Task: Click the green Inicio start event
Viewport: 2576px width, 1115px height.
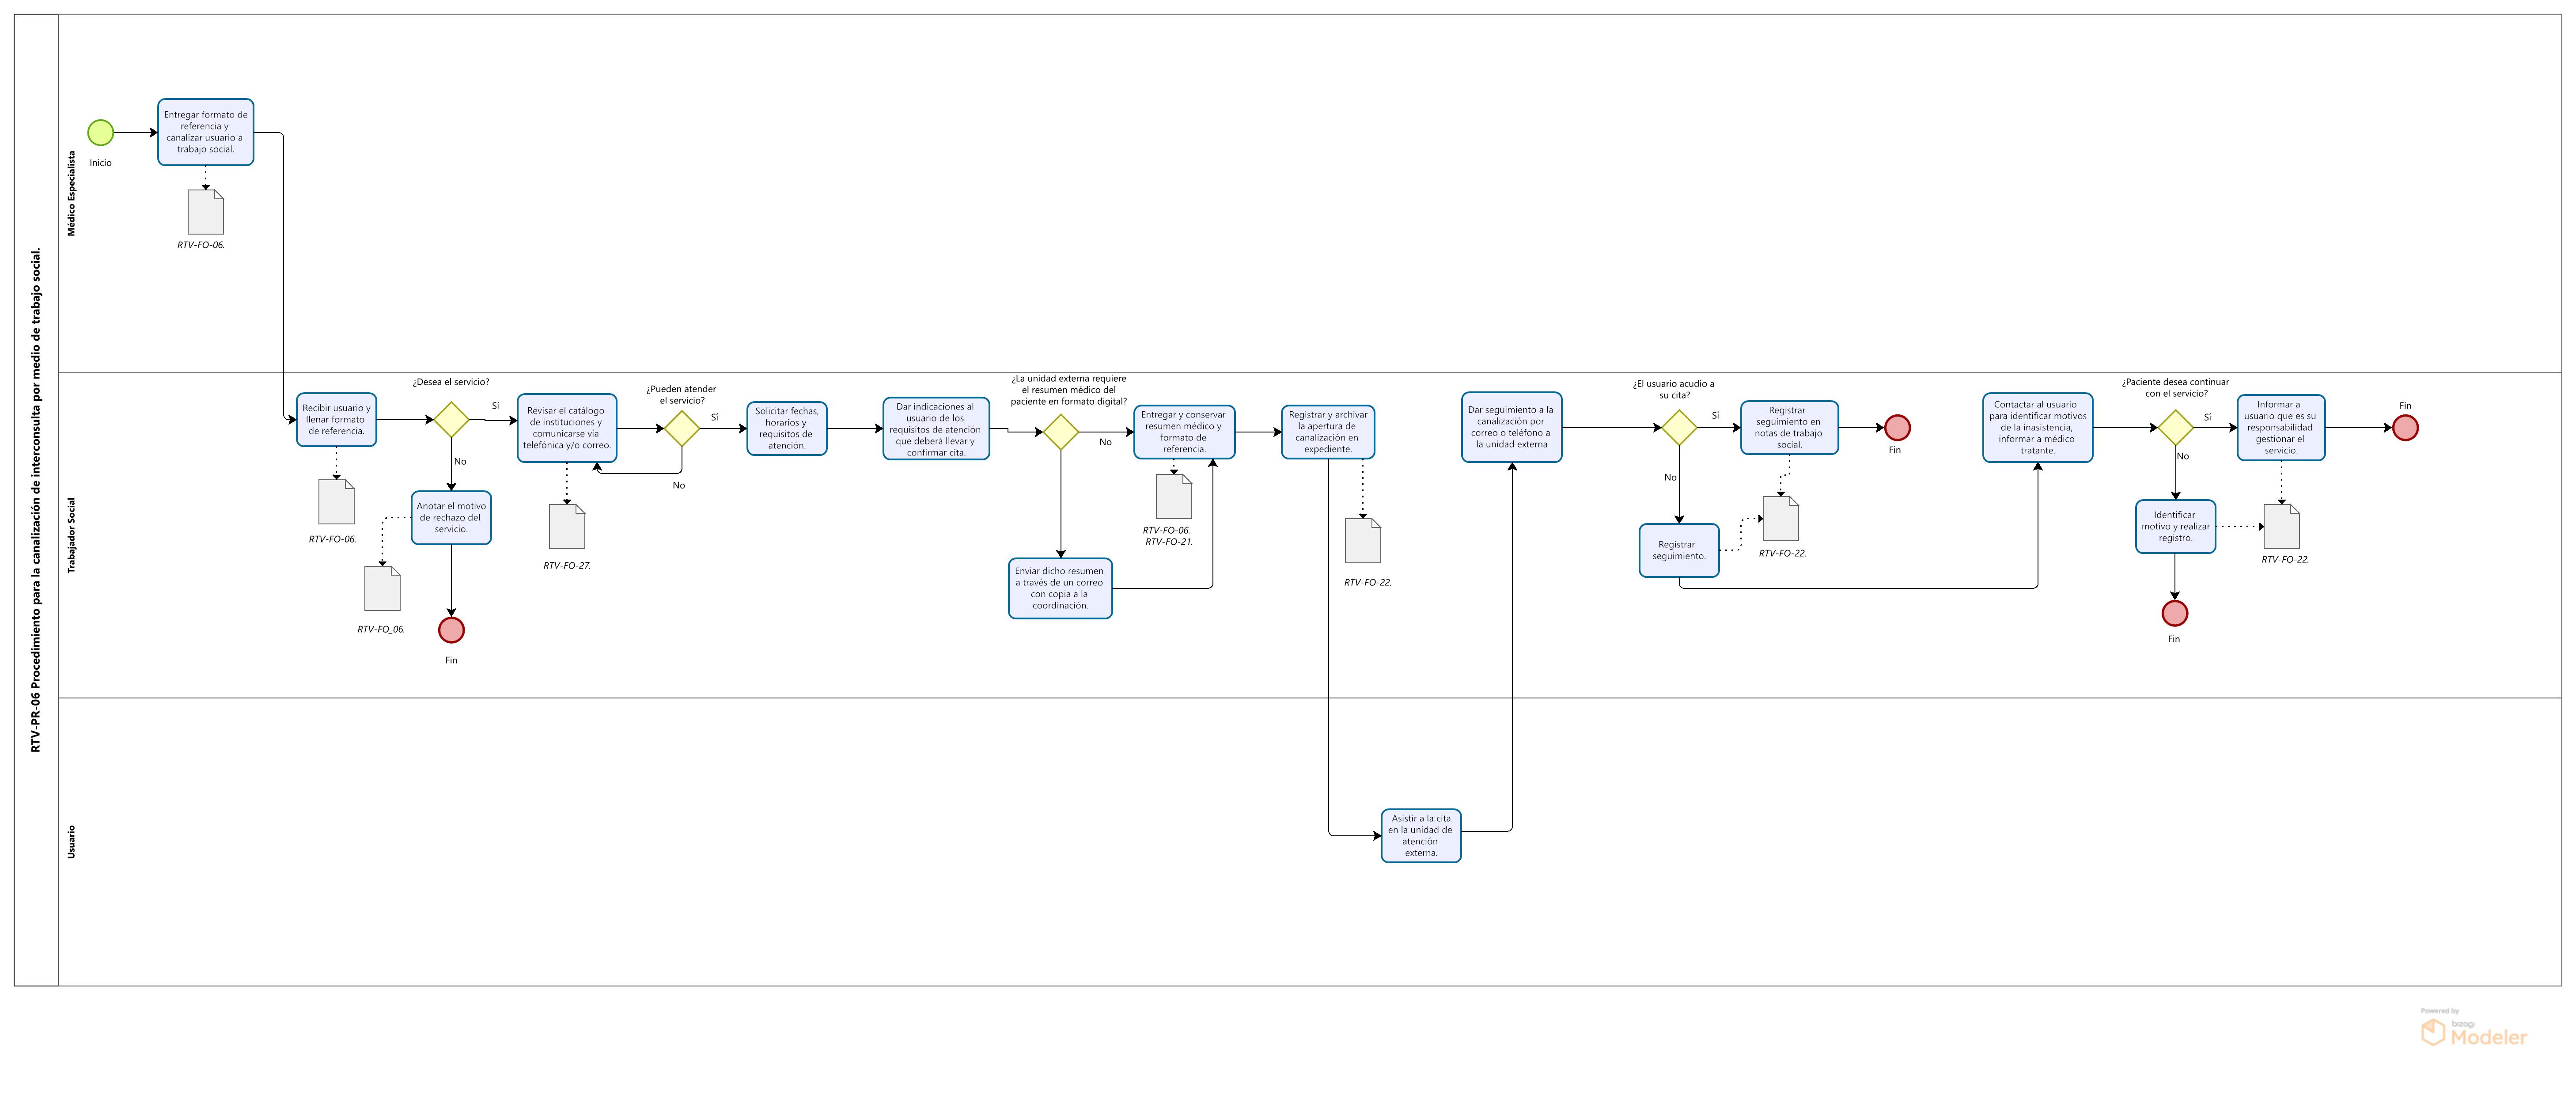Action: tap(101, 132)
